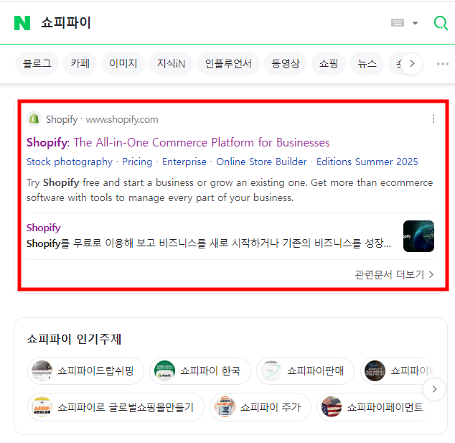Open the purple Shopify related document link
Viewport: 455px width, 443px height.
pos(44,228)
